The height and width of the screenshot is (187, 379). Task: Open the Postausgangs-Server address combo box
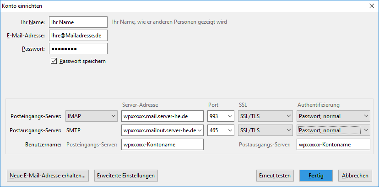click(162, 130)
